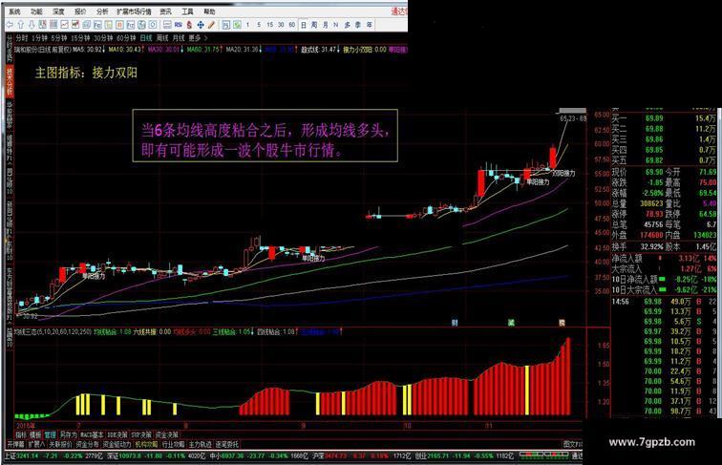Screen dimensions: 722x465
Task: Switch to 1-minute period toolbar button
Action: coord(247,25)
